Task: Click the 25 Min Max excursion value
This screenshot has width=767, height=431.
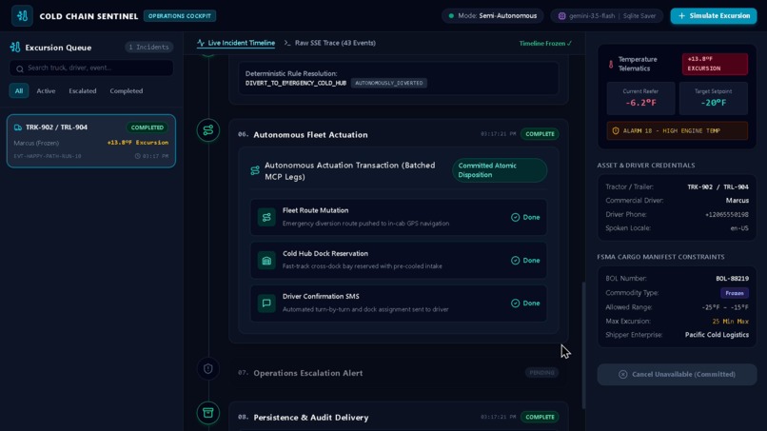Action: click(730, 322)
